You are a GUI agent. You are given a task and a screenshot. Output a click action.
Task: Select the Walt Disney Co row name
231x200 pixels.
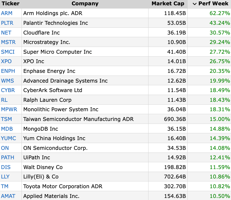(43, 167)
